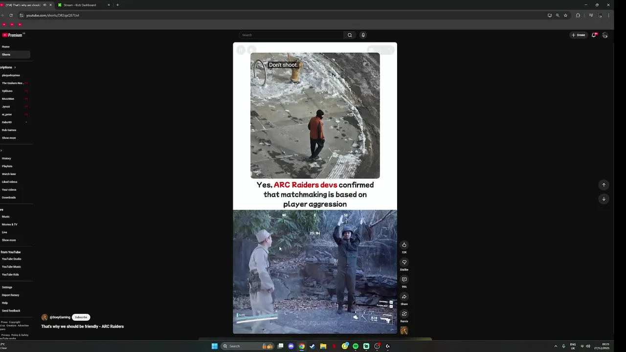The width and height of the screenshot is (626, 352).
Task: Dislike the ARC Raiders Short
Action: pos(404,263)
